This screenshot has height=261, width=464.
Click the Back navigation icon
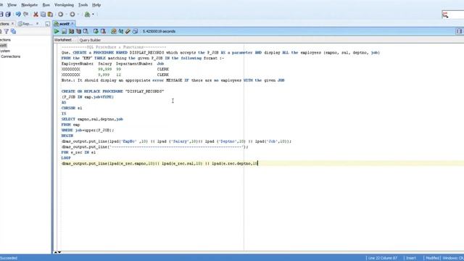point(61,14)
